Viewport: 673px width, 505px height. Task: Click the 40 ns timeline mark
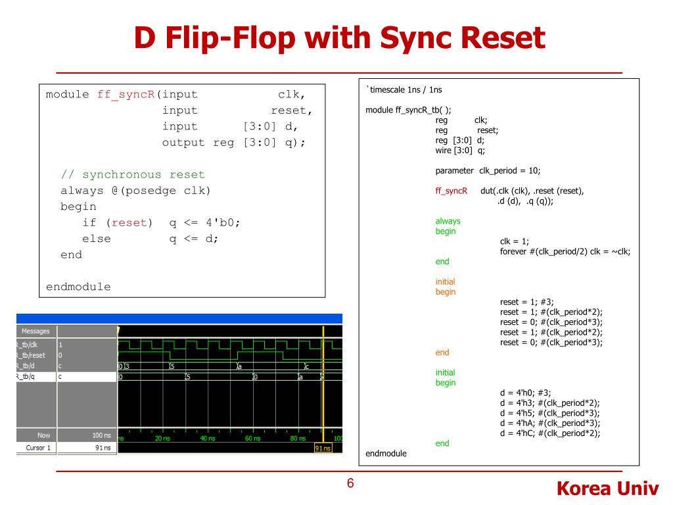pyautogui.click(x=207, y=438)
